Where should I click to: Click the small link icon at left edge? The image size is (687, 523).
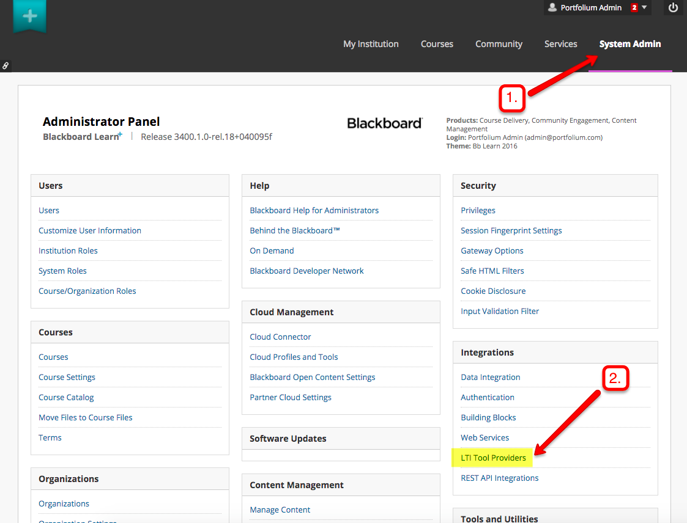tap(6, 65)
